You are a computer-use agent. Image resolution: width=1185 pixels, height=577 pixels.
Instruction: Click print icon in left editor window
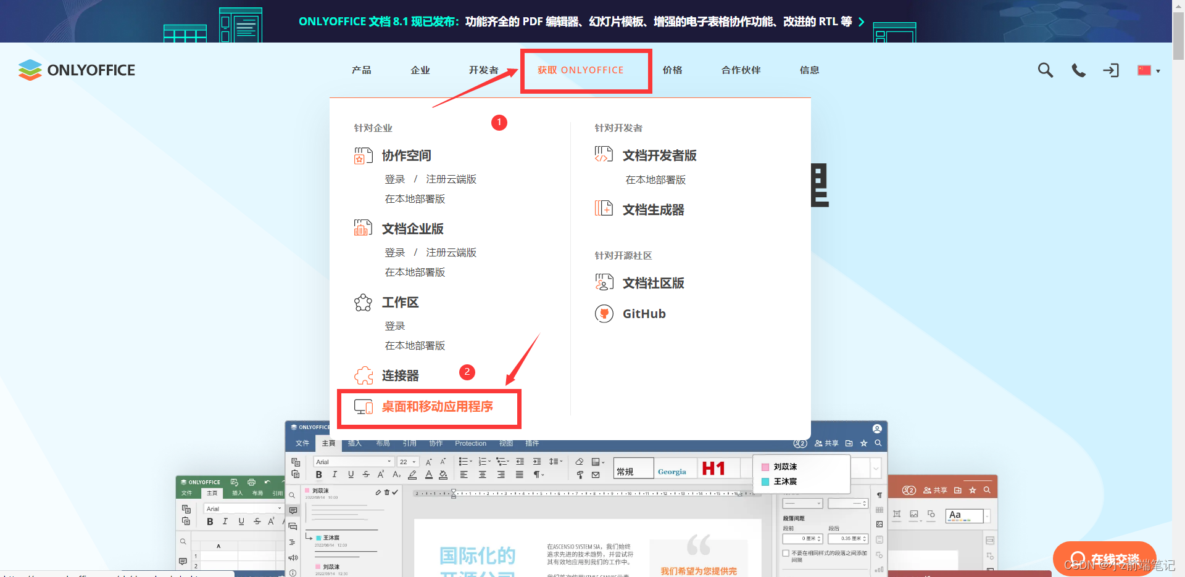point(251,482)
